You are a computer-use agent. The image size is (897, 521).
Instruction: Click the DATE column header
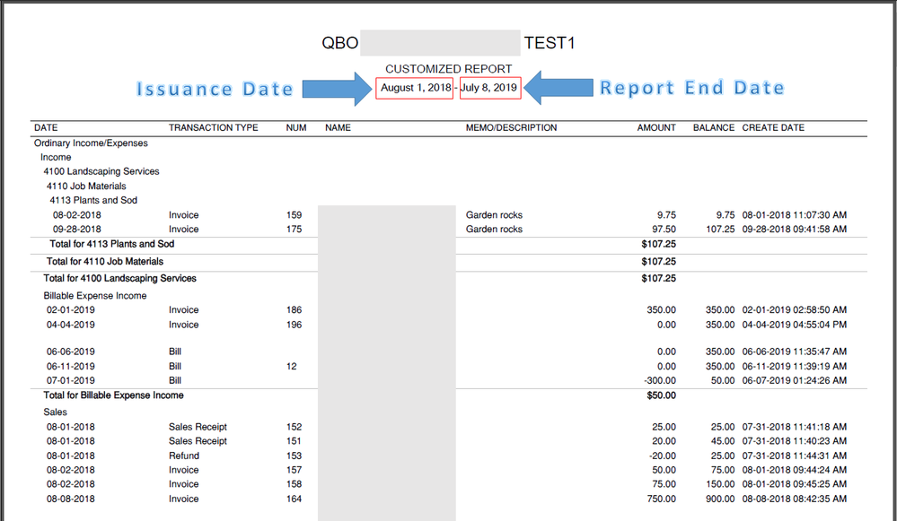pyautogui.click(x=46, y=128)
